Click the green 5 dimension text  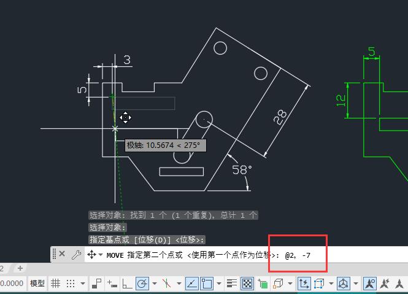click(x=372, y=52)
